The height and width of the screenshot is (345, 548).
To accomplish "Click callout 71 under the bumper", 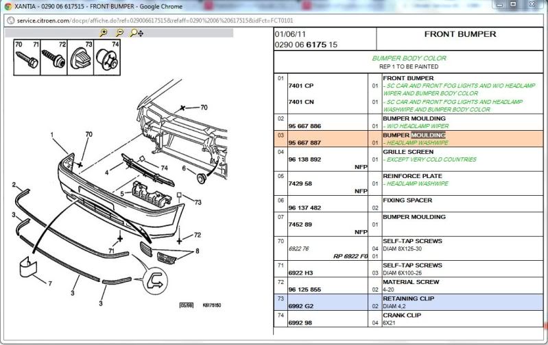I will point(112,251).
